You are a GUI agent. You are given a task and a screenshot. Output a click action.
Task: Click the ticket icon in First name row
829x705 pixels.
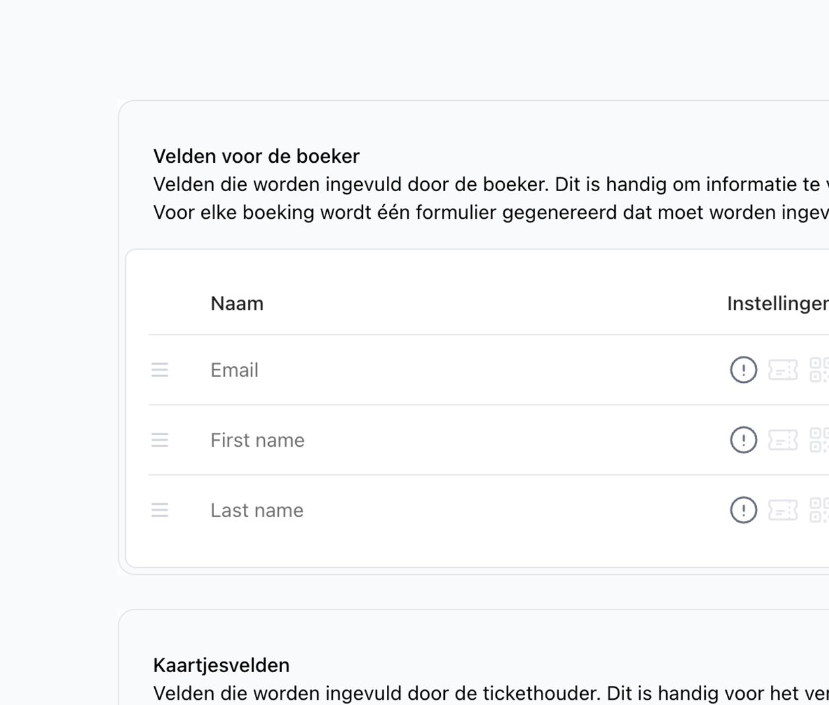point(783,439)
